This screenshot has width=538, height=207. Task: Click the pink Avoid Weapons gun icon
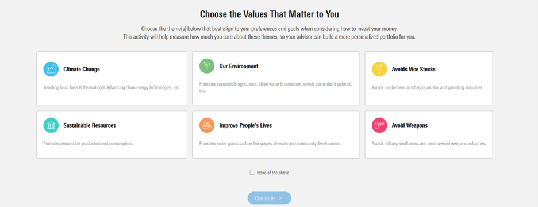[379, 125]
